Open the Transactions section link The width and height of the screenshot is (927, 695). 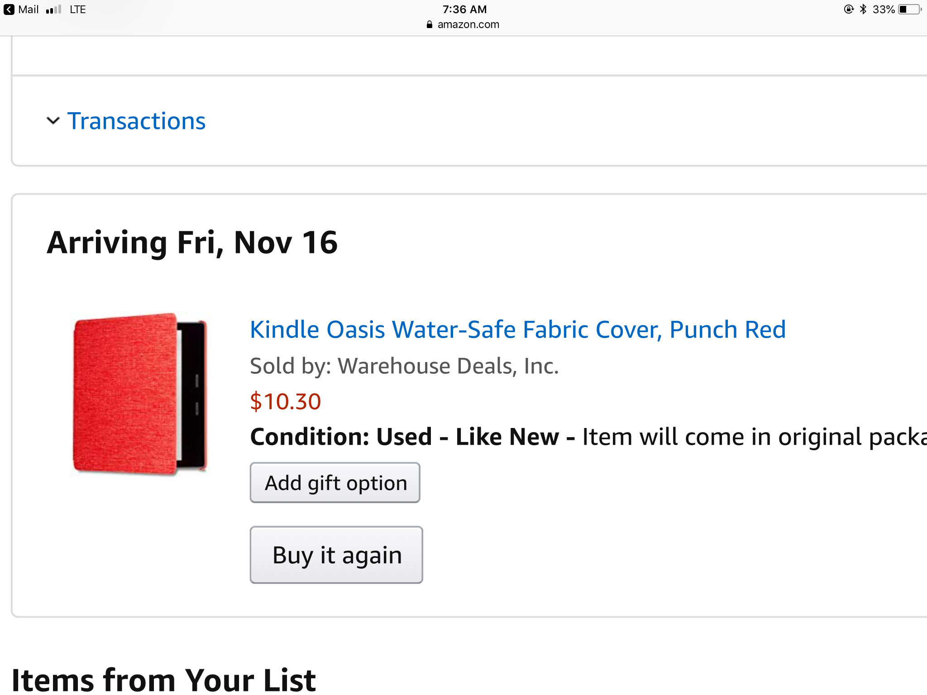point(136,121)
